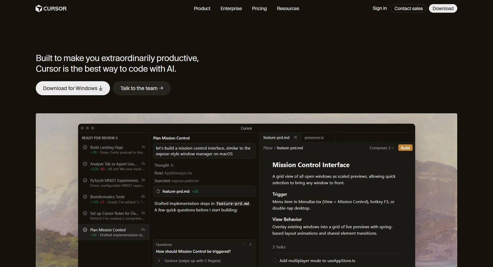
Task: Select the PyTorch MNIST Experiments task title
Action: point(114,180)
